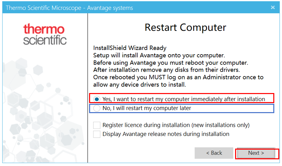282x166 pixels.
Task: Click the Next > button
Action: pos(256,153)
